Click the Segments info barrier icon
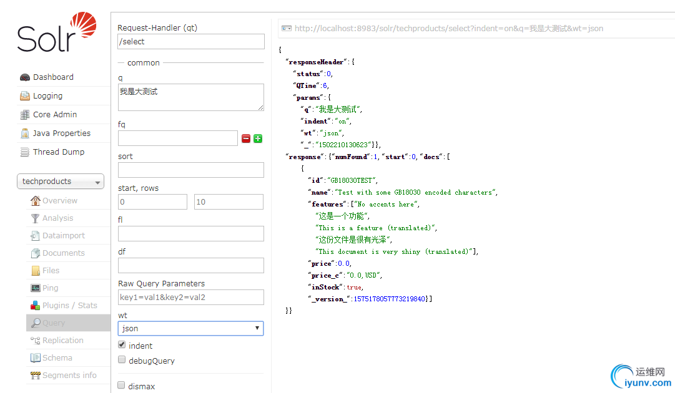Image resolution: width=675 pixels, height=393 pixels. (36, 376)
